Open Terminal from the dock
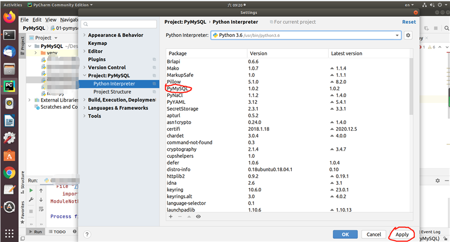This screenshot has width=450, height=242. (x=9, y=35)
